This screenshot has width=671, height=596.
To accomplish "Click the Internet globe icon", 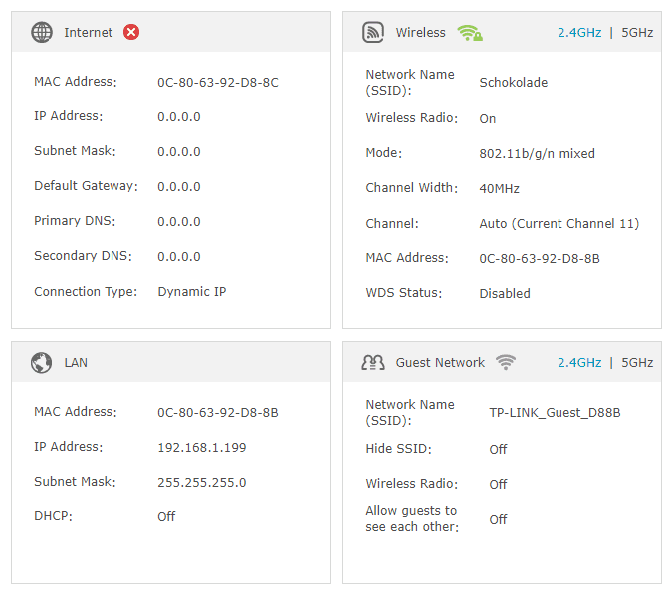I will (x=42, y=32).
